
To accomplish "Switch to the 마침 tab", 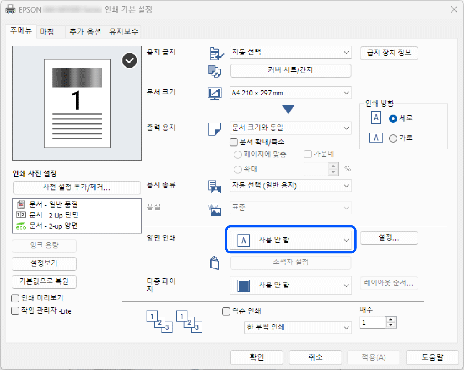I will [47, 32].
